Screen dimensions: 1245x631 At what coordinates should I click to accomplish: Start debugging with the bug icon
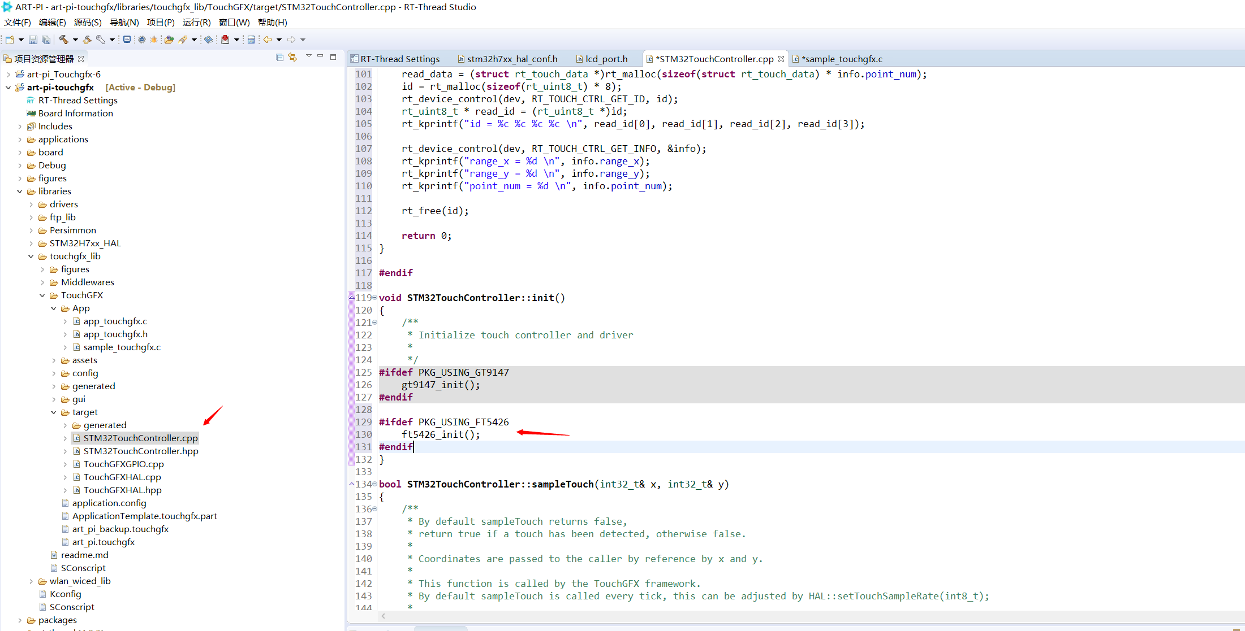(153, 40)
